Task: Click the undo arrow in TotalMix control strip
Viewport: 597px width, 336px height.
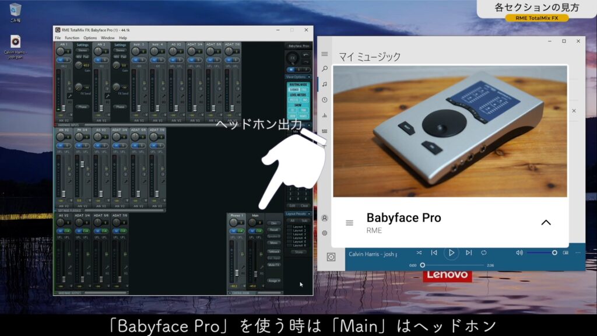Action: [305, 55]
